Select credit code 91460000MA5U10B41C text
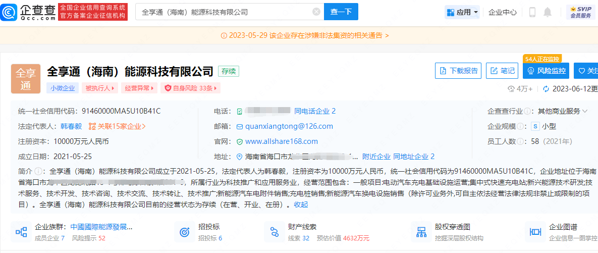The image size is (598, 253). point(121,111)
